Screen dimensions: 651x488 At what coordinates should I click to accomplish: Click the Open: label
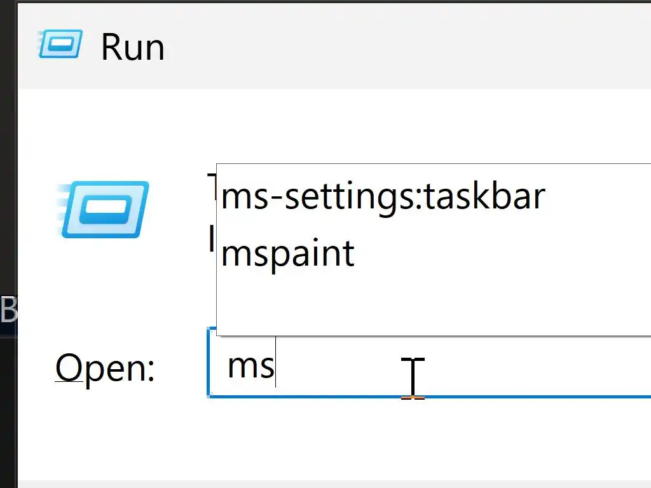click(x=105, y=367)
